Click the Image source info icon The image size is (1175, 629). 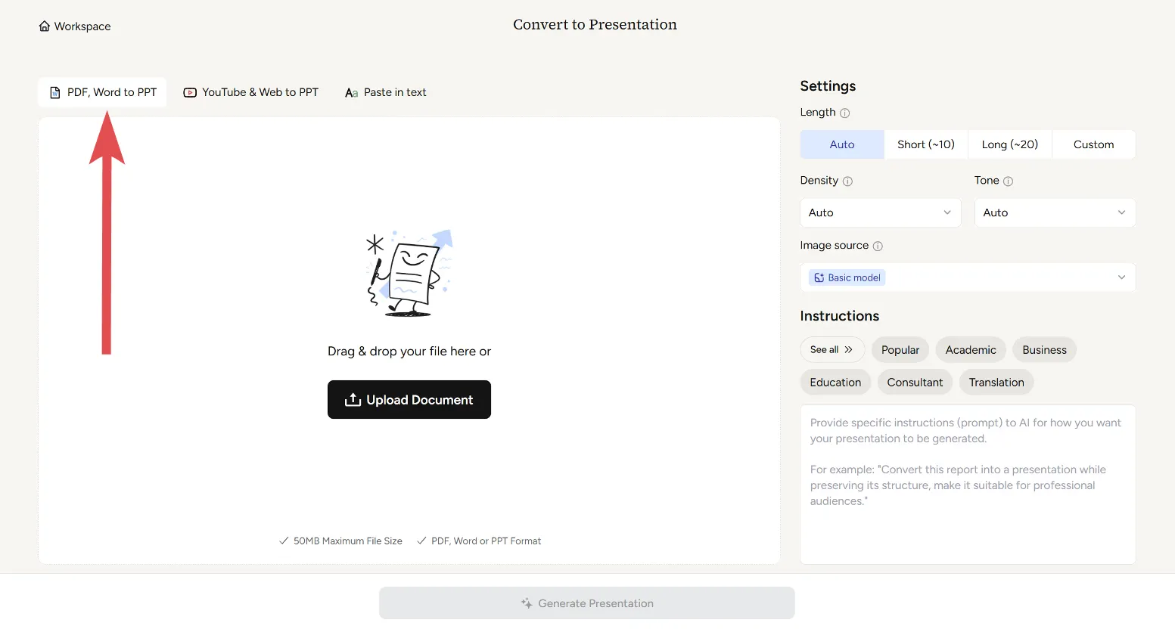[878, 246]
